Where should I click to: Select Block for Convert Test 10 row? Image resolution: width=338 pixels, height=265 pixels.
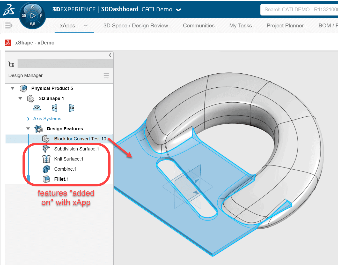point(59,139)
